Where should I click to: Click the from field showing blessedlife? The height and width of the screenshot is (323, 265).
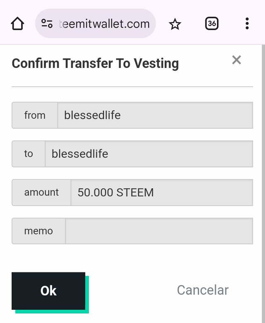coord(155,115)
